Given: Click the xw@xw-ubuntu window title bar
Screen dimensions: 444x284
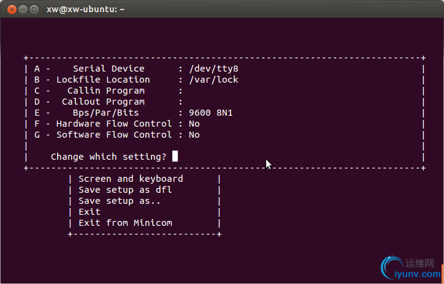Looking at the screenshot, I should click(222, 9).
